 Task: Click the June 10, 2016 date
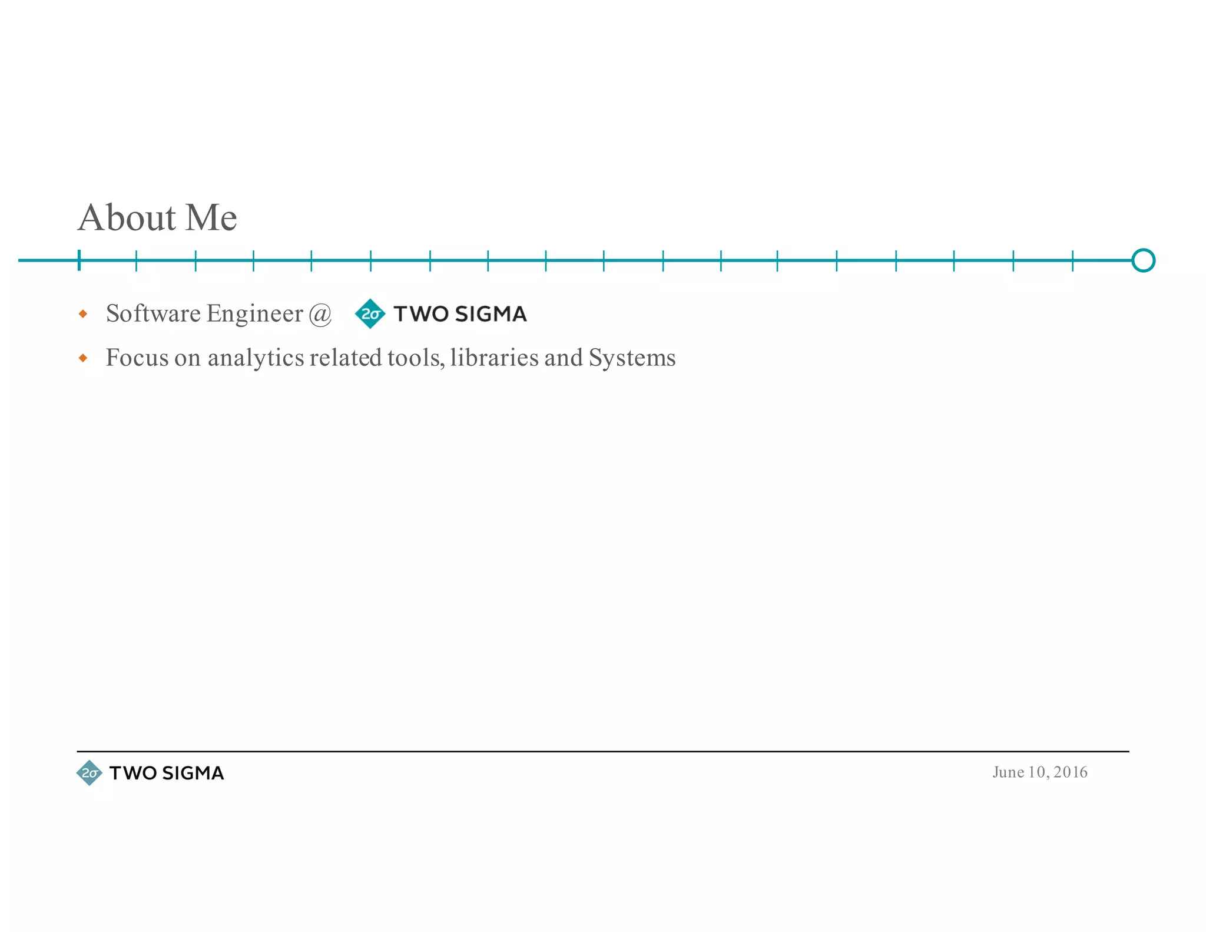tap(1039, 772)
